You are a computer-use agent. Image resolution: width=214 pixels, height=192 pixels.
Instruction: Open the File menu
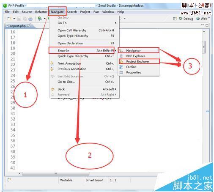pos(7,12)
